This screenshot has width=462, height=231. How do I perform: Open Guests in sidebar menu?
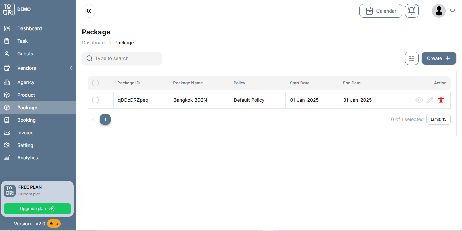pos(38,54)
